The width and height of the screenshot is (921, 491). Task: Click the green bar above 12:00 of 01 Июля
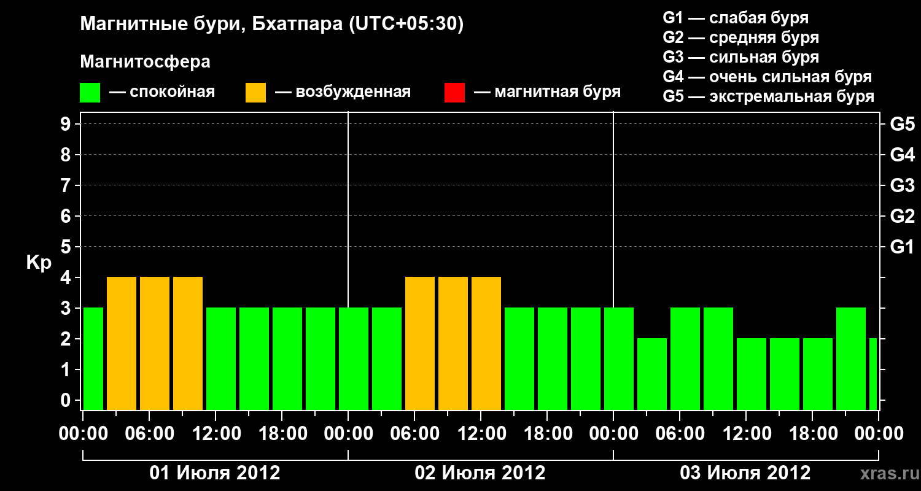pos(221,358)
